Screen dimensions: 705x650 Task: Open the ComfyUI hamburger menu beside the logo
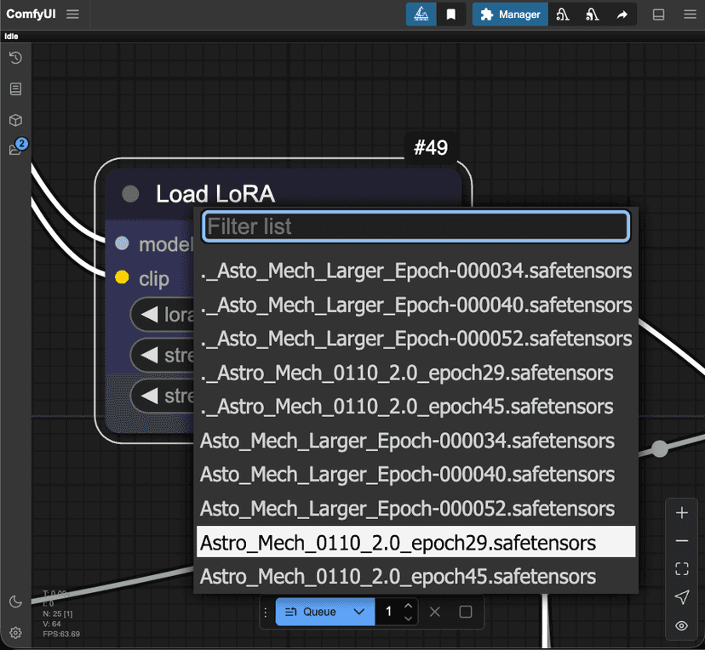tap(73, 14)
